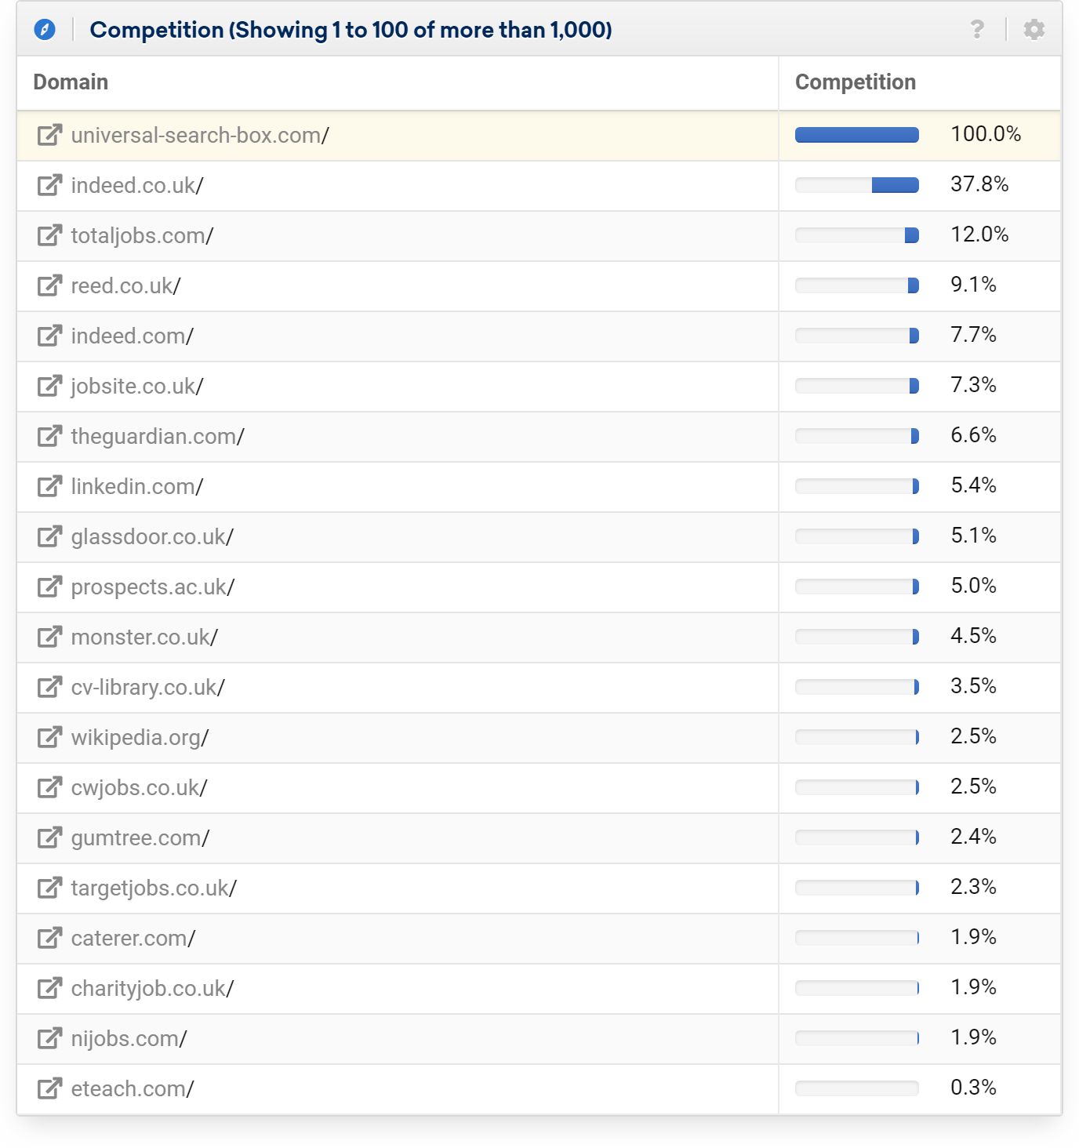This screenshot has height=1148, width=1079.
Task: Click the indeed.co.uk competition bar
Action: click(856, 185)
